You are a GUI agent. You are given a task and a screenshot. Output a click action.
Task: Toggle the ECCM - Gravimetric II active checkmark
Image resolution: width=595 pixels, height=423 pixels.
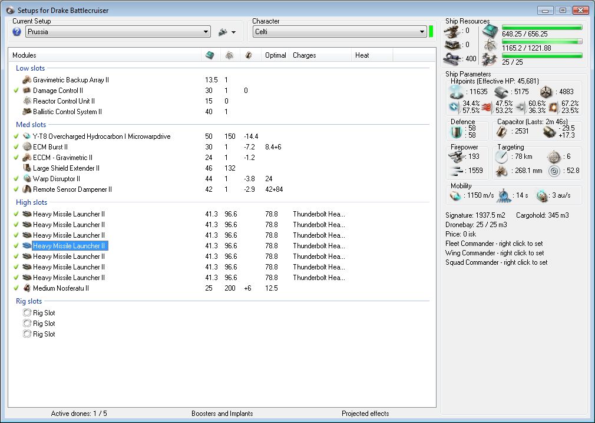coord(16,158)
